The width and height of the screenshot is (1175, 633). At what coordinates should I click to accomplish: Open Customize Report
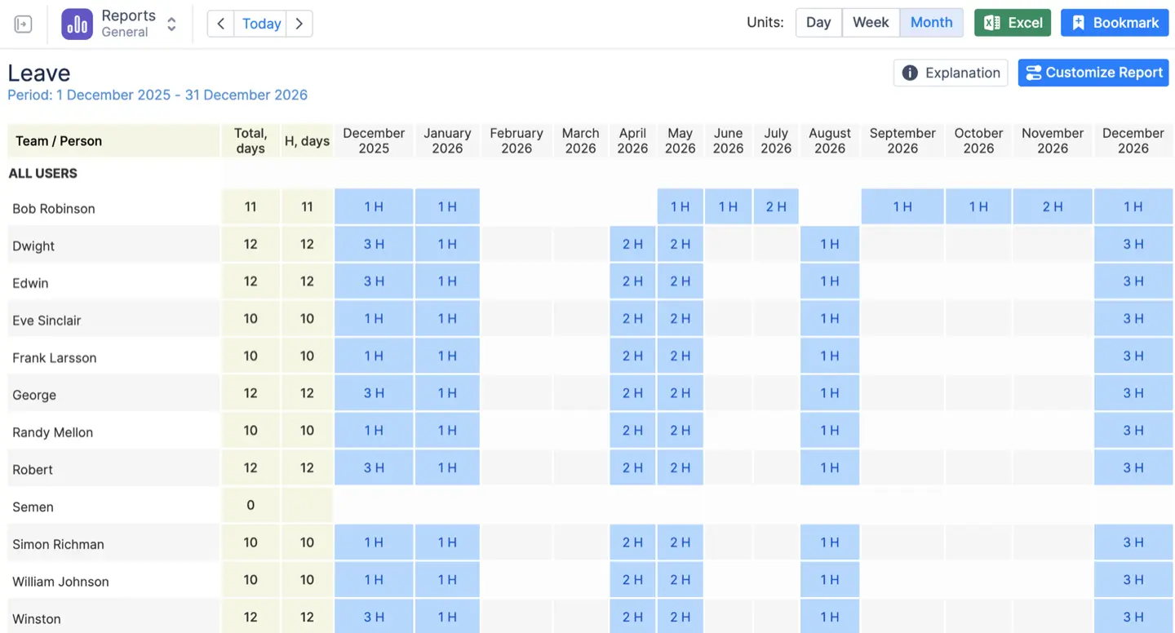pyautogui.click(x=1093, y=73)
